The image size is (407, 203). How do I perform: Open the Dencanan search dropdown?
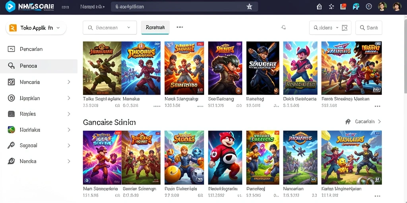click(x=110, y=28)
